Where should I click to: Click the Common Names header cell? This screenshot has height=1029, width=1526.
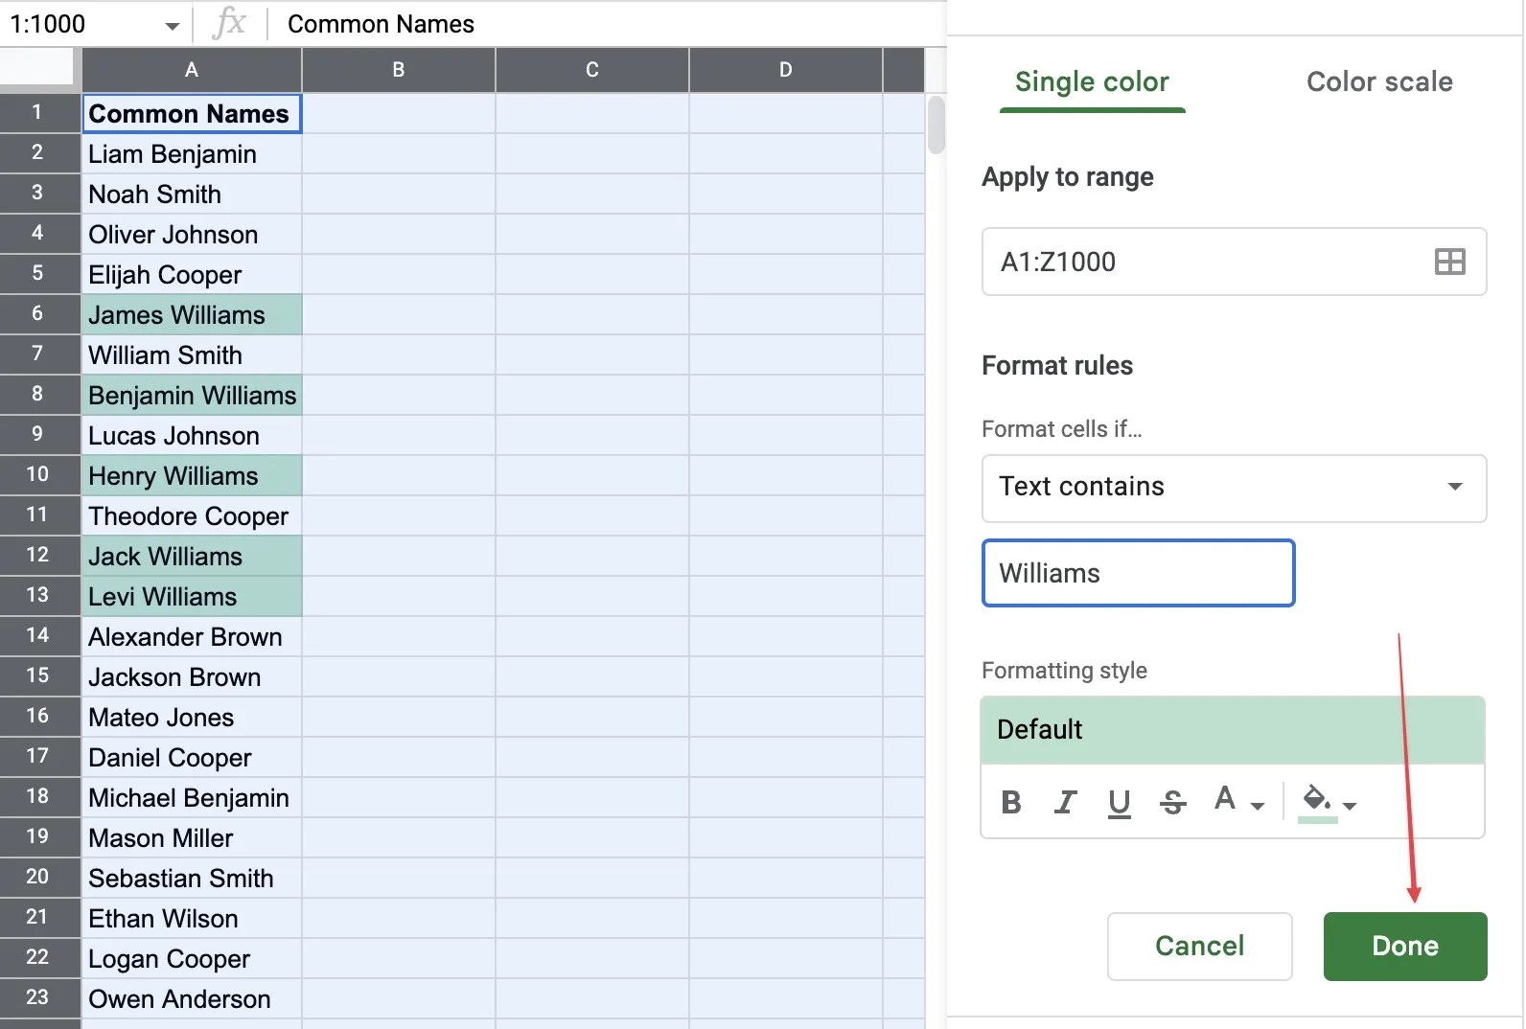point(192,113)
